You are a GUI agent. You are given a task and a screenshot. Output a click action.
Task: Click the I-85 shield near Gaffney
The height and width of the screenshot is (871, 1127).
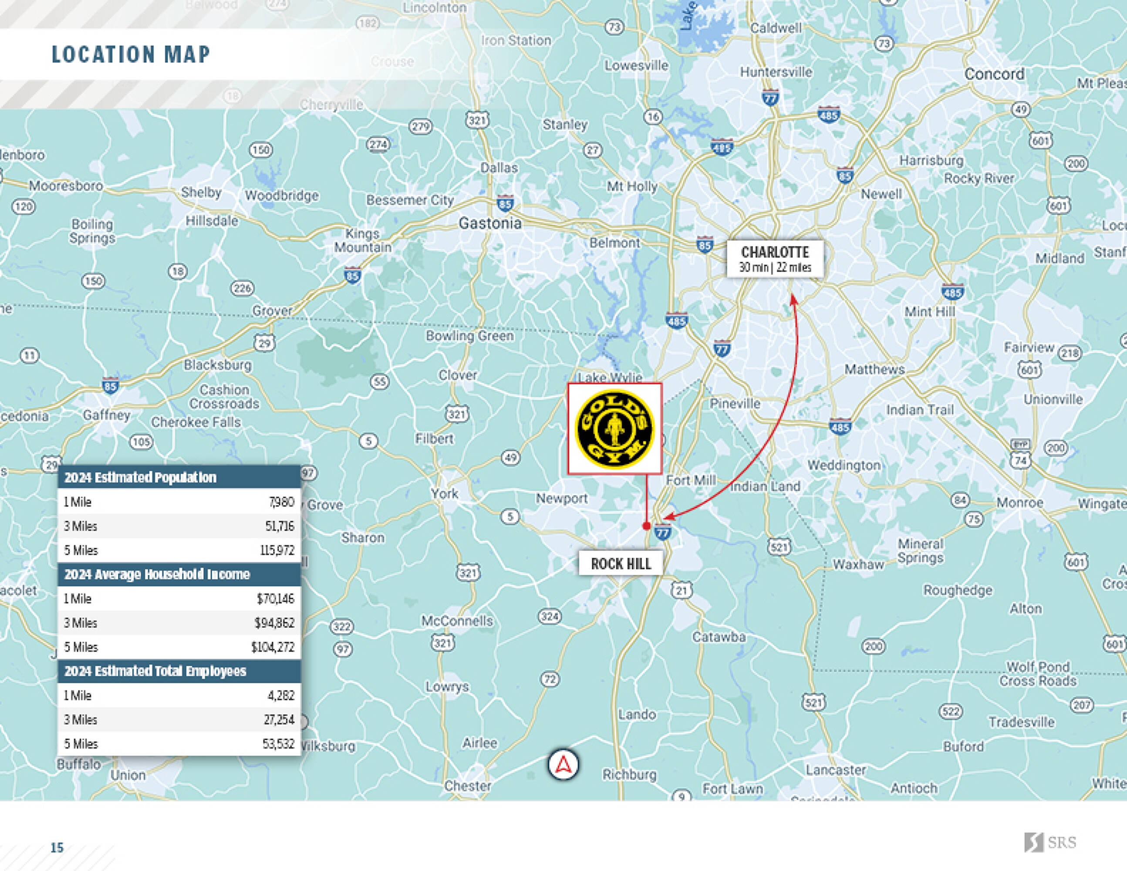pyautogui.click(x=110, y=385)
